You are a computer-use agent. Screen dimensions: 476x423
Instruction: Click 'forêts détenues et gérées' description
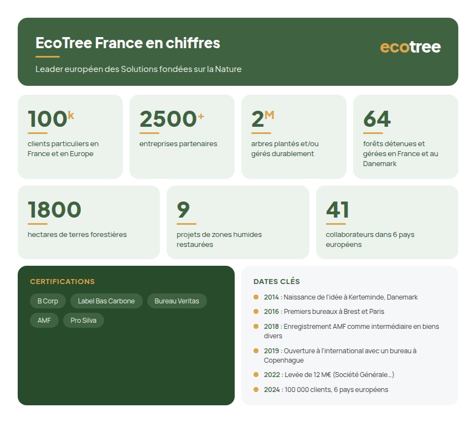[400, 154]
